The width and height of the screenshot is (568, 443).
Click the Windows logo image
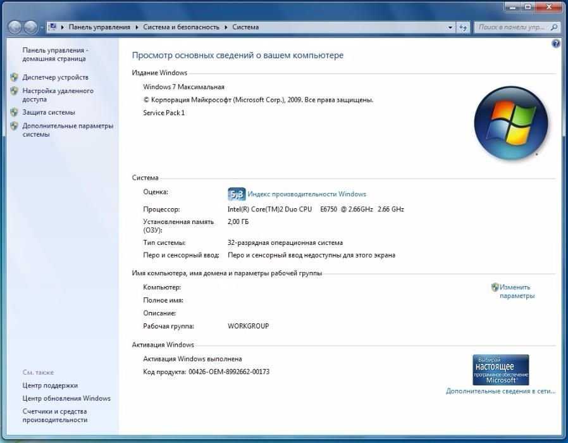coord(511,123)
